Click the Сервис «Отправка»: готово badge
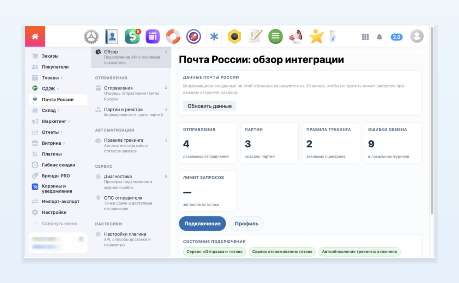 tap(214, 252)
